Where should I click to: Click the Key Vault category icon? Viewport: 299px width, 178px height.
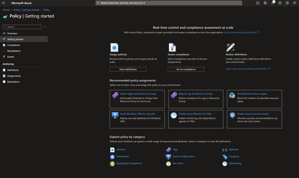click(168, 163)
